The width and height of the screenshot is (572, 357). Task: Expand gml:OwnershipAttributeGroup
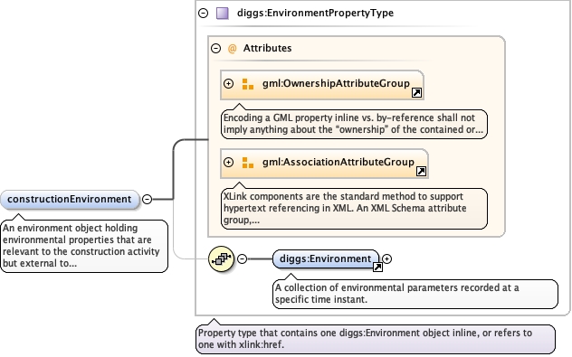228,83
